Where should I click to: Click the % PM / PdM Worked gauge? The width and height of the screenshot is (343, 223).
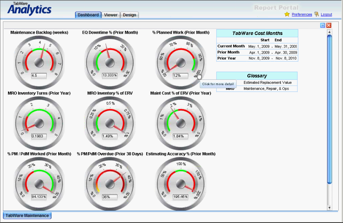click(x=40, y=183)
